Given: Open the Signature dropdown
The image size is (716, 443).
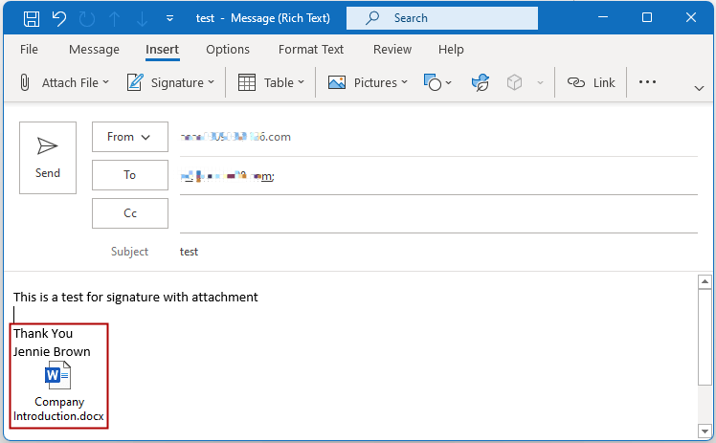Looking at the screenshot, I should click(170, 83).
